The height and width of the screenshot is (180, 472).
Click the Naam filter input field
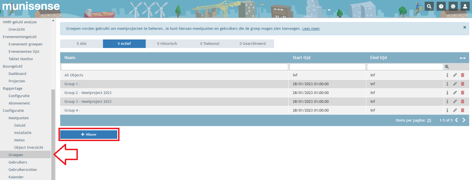point(174,67)
